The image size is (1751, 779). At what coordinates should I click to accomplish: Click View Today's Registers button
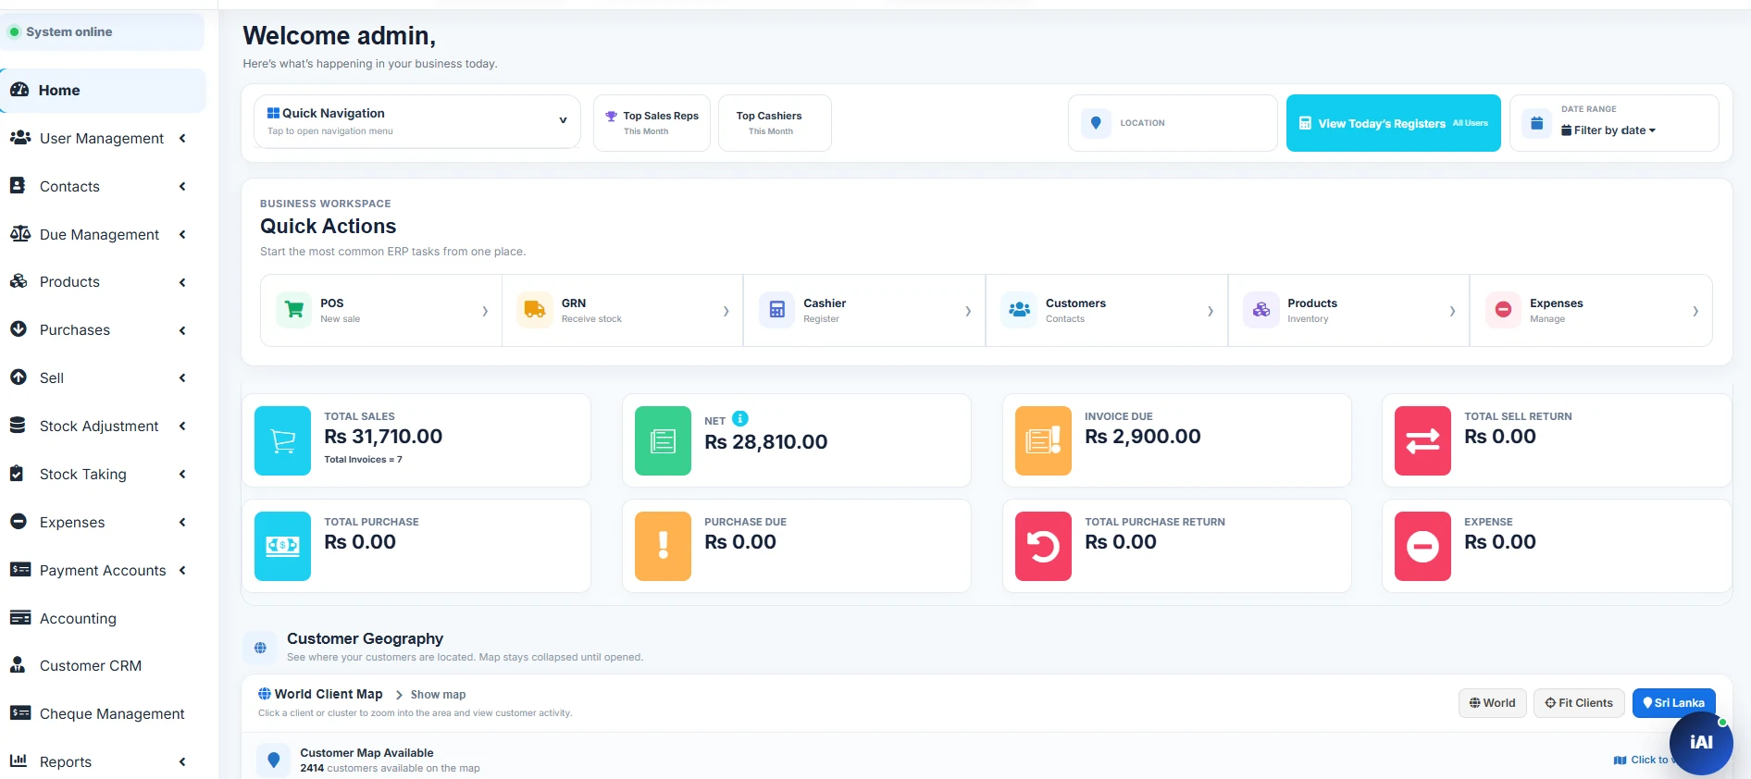(1393, 123)
